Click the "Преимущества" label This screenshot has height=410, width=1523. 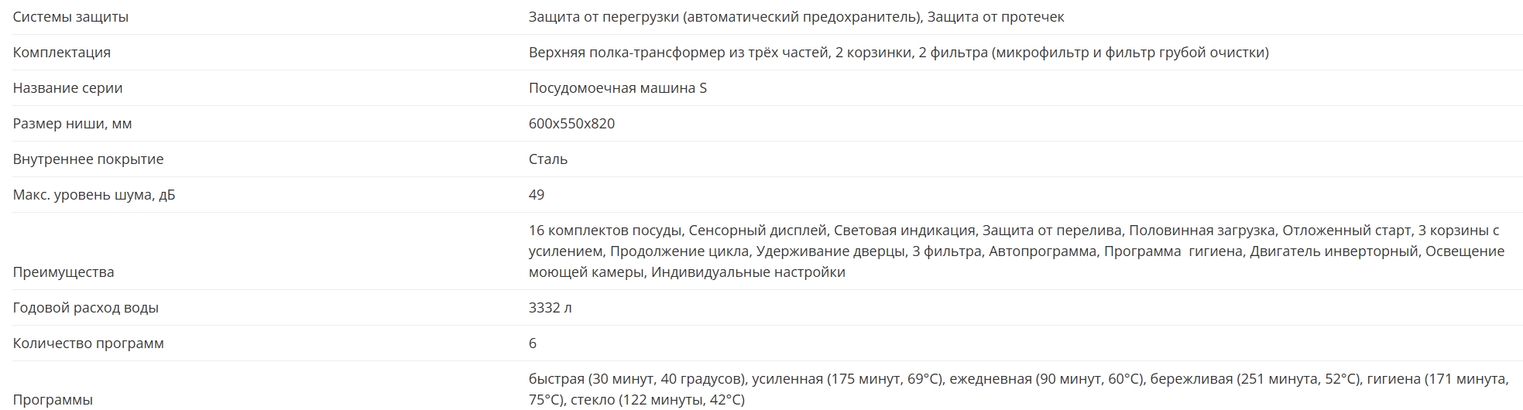(x=63, y=272)
